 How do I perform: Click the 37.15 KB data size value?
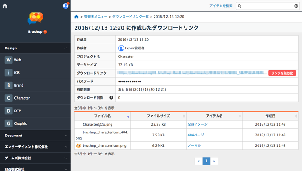[x=125, y=65]
